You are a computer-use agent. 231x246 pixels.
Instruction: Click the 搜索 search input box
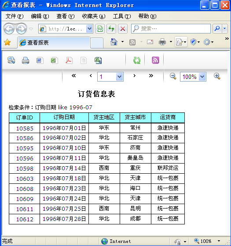(x=171, y=29)
